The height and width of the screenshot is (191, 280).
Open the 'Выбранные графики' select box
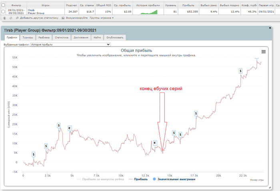click(x=70, y=44)
